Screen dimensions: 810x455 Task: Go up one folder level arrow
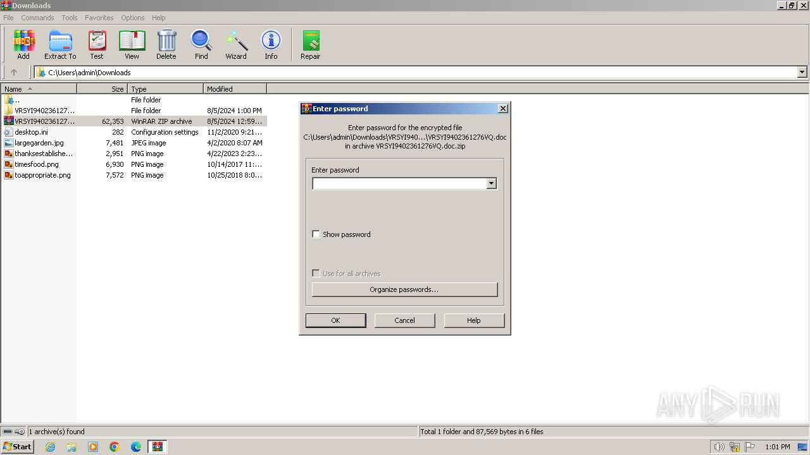(14, 72)
